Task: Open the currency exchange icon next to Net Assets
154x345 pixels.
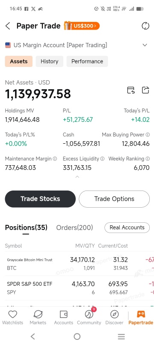Action: coord(131,90)
